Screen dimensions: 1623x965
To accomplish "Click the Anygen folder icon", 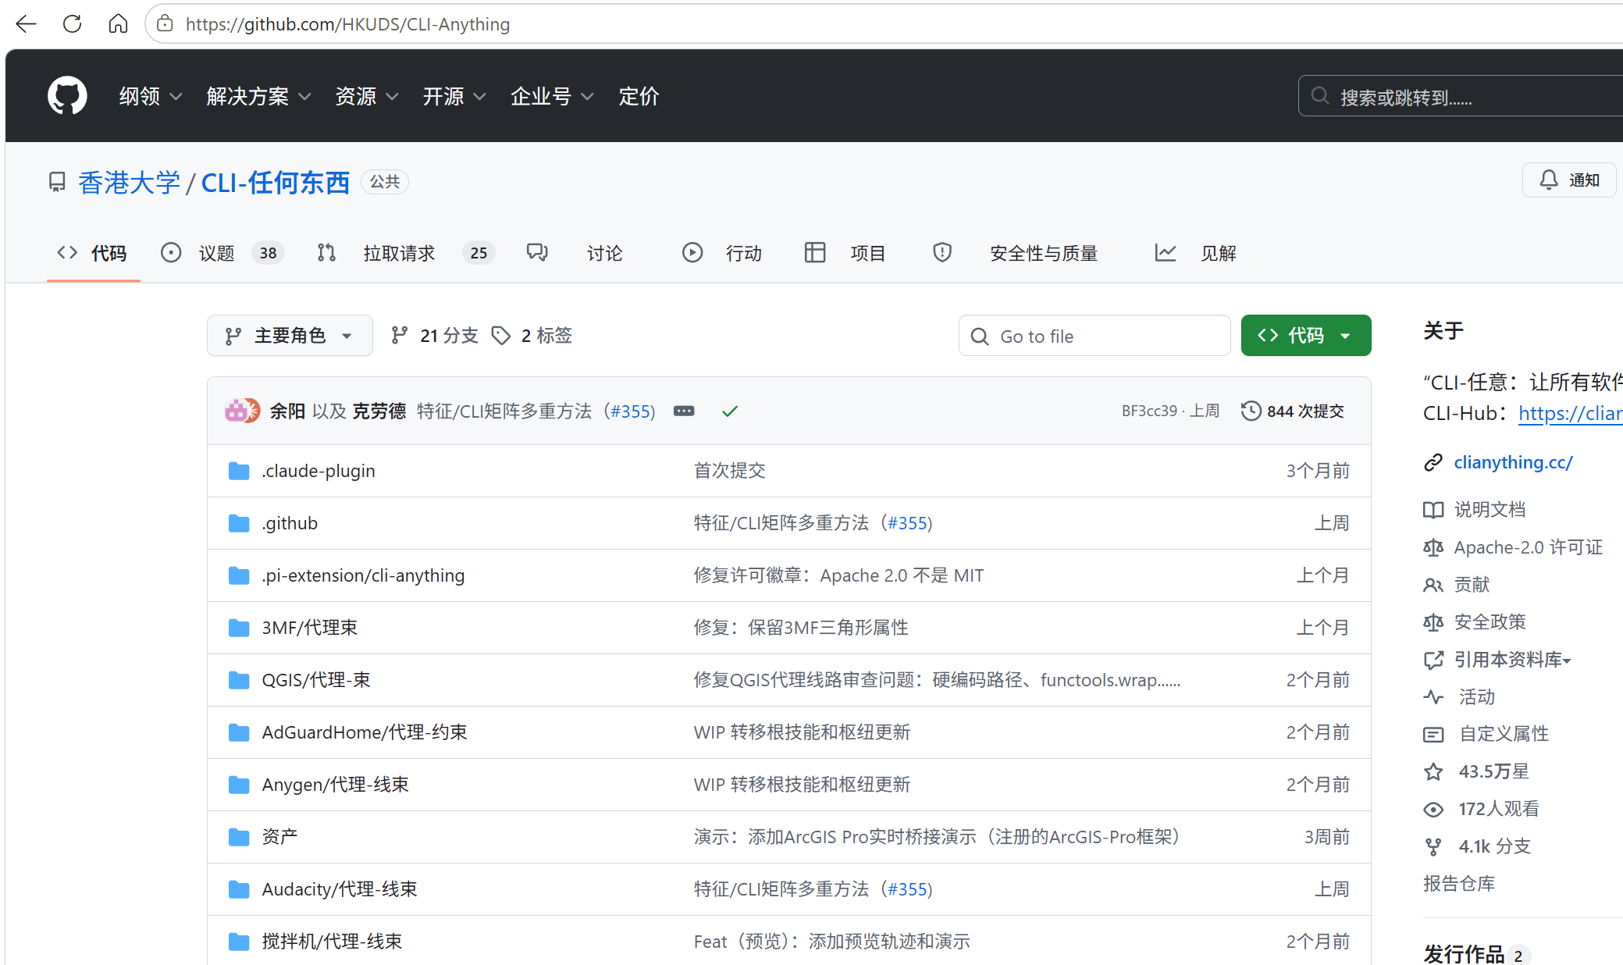I will tap(239, 785).
